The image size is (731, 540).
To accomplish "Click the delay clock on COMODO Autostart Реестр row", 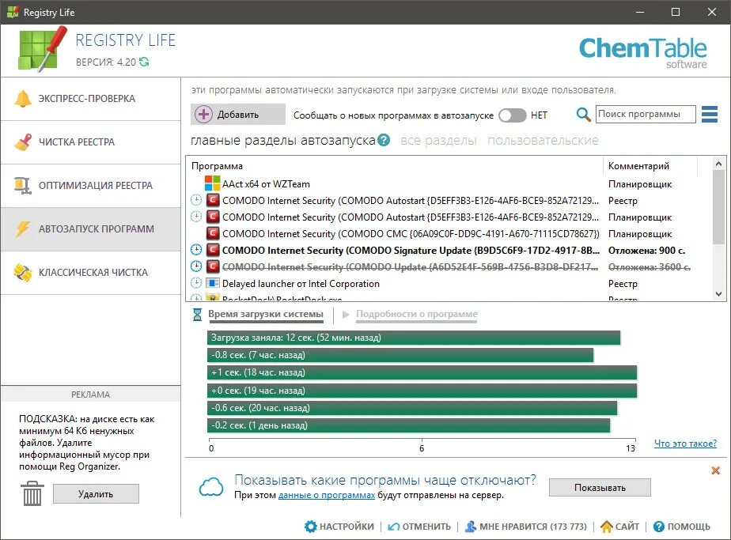I will [196, 200].
